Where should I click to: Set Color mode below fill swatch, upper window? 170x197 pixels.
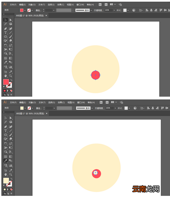click(5, 91)
